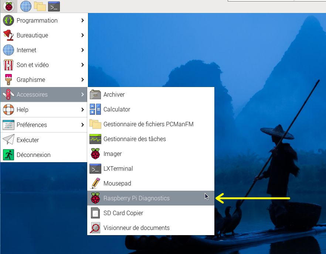Expand the Programmation submenu arrow
The image size is (326, 254).
click(x=82, y=20)
